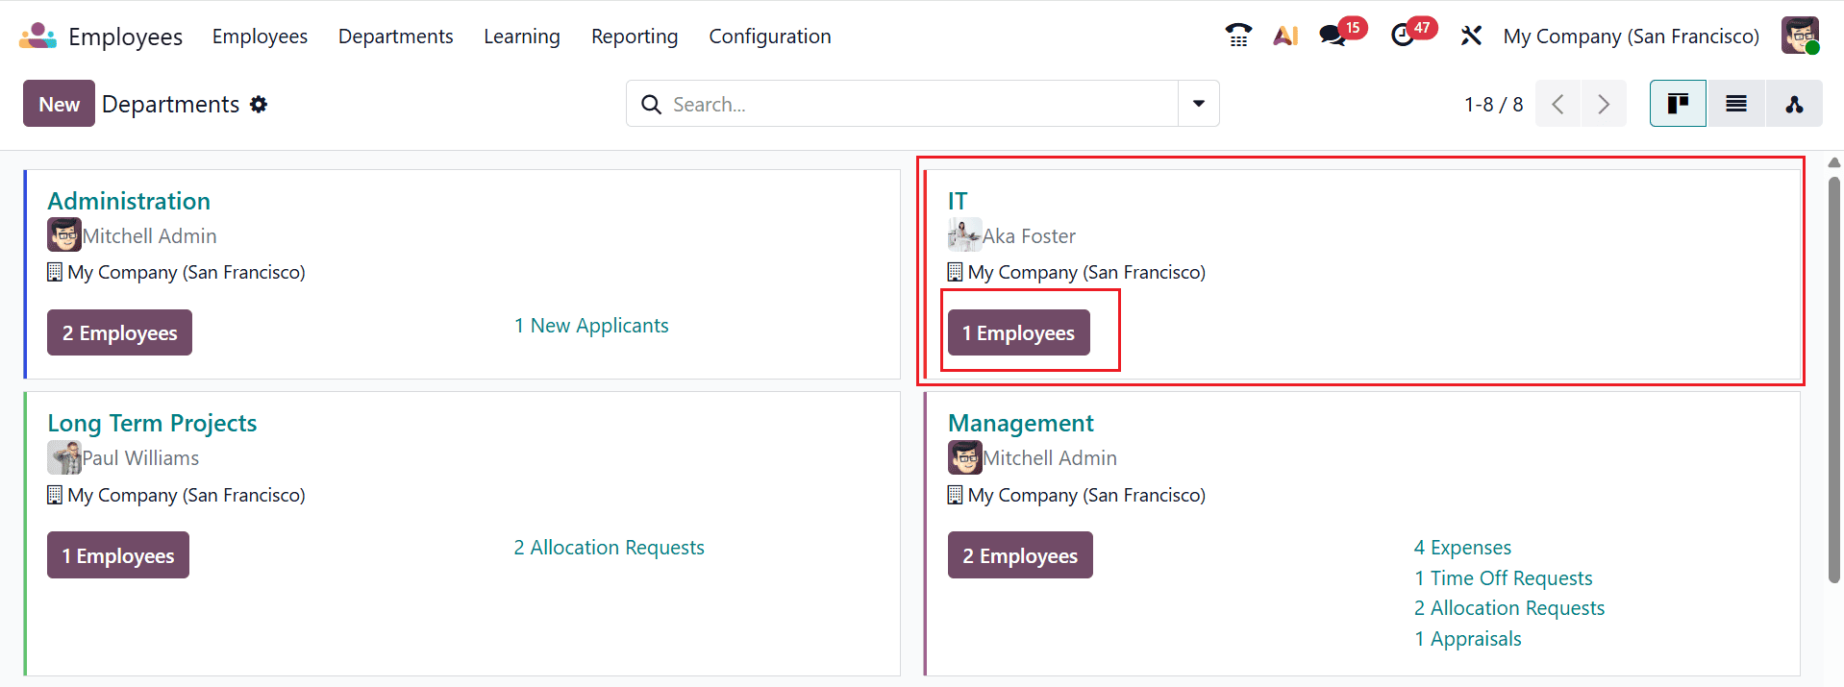The width and height of the screenshot is (1844, 687).
Task: Switch to Hierarchy view
Action: [x=1794, y=104]
